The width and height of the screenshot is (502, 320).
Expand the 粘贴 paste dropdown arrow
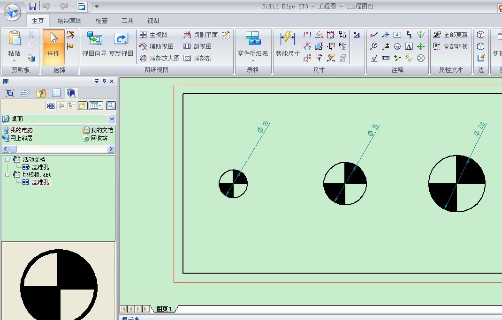coord(14,61)
